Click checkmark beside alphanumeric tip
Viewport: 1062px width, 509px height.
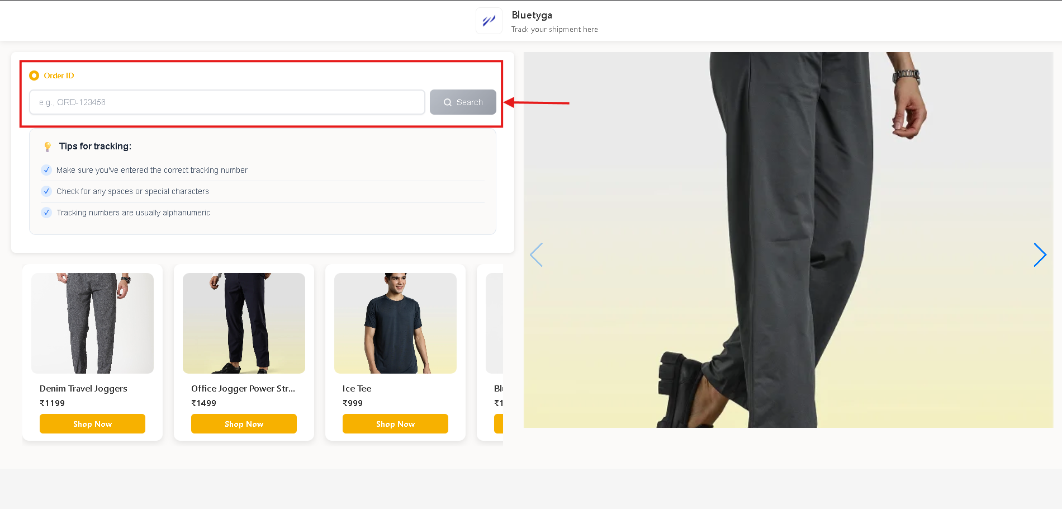(46, 213)
